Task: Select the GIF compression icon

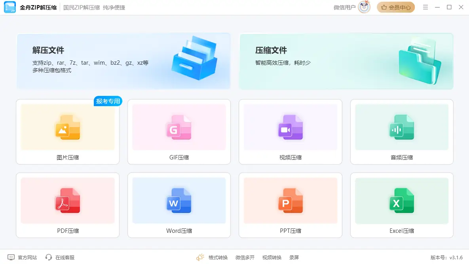Action: (x=179, y=127)
